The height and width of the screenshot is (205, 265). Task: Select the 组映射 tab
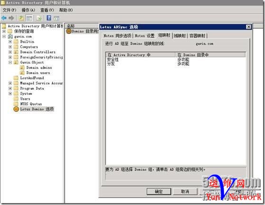click(164, 35)
